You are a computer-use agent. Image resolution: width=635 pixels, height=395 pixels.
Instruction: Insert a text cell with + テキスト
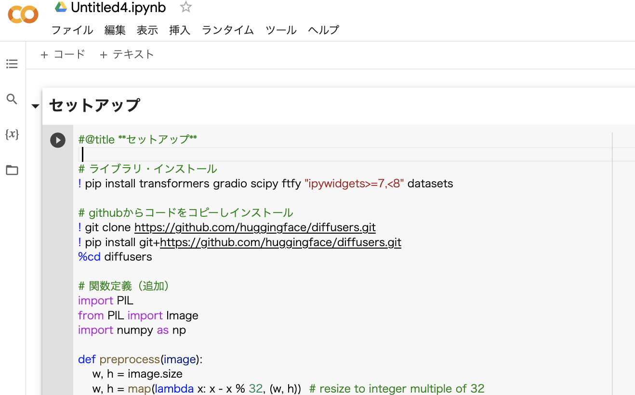(127, 54)
